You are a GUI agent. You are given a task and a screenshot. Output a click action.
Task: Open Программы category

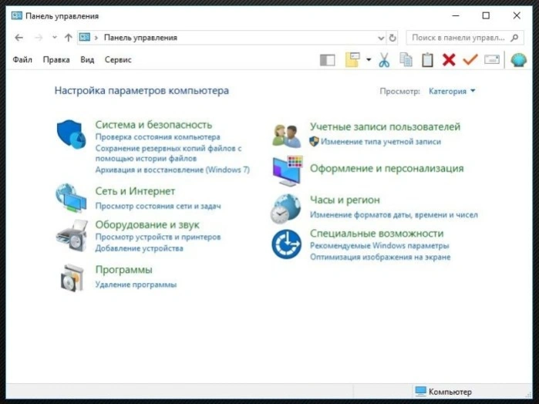(x=123, y=270)
